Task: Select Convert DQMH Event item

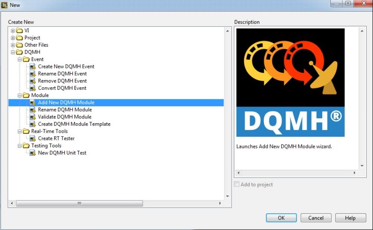Action: click(x=62, y=88)
